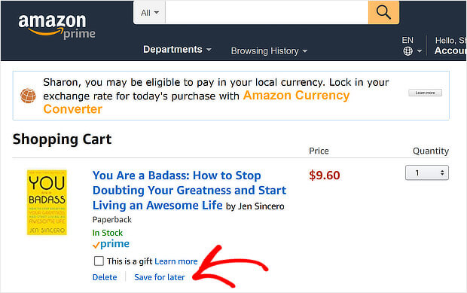Screen dimensions: 467x293
Task: Delete the item from cart
Action: (x=105, y=277)
